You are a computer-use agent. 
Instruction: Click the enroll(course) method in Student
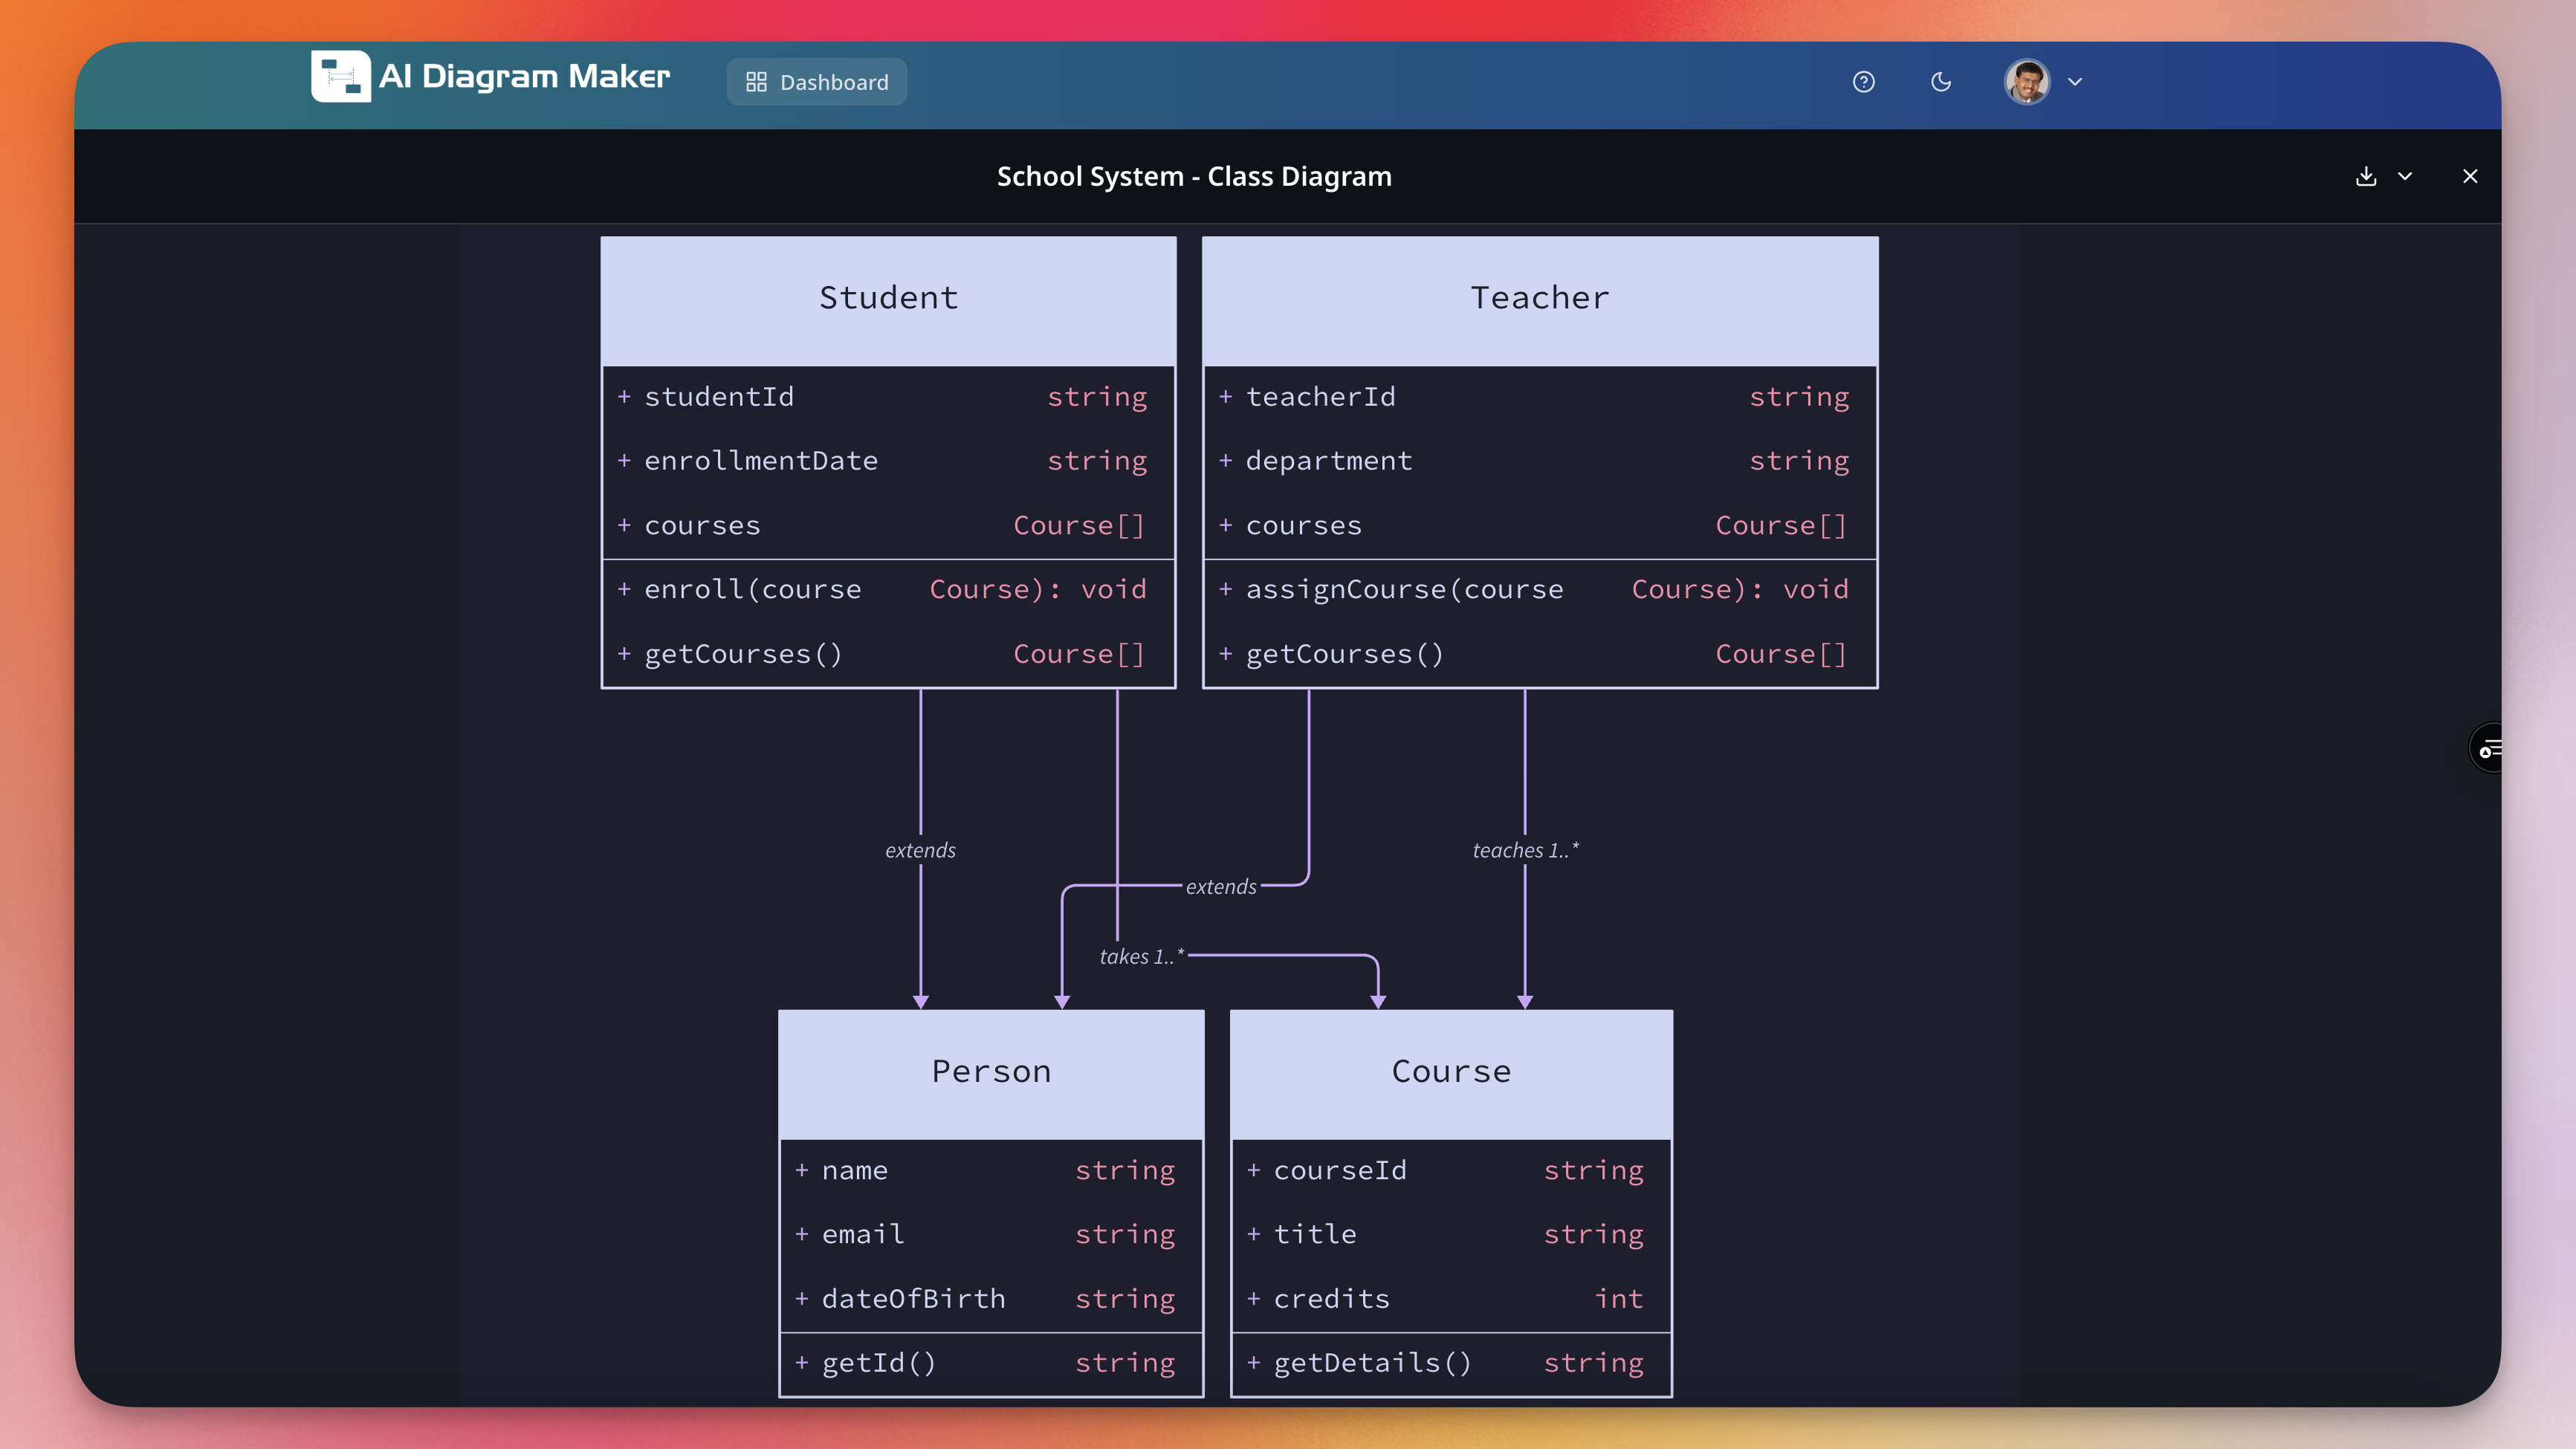click(882, 589)
